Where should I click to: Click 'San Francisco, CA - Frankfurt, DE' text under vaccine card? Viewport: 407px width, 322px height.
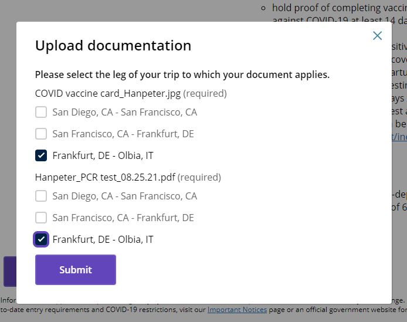click(x=123, y=134)
